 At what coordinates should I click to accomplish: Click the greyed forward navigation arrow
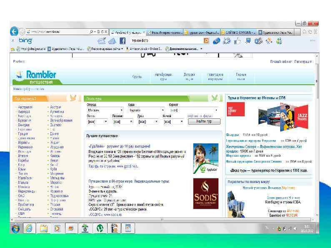point(22,32)
